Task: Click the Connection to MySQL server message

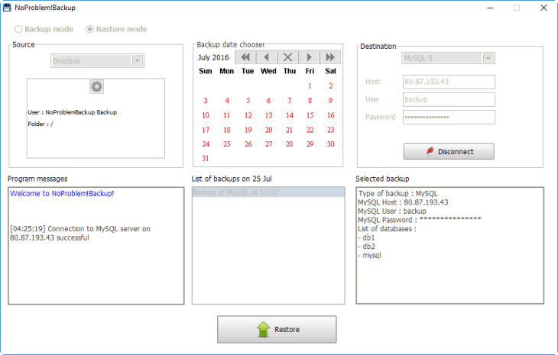Action: tap(80, 233)
